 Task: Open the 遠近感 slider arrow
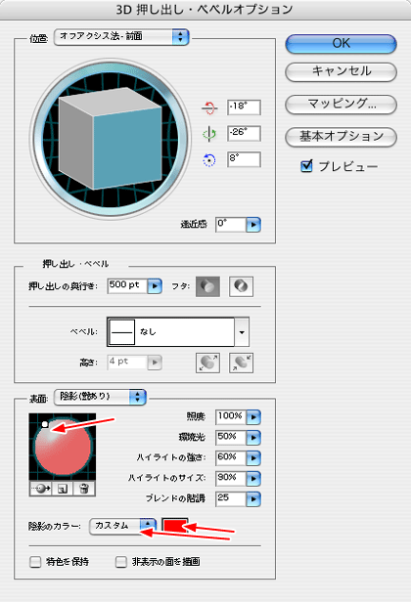[x=253, y=225]
